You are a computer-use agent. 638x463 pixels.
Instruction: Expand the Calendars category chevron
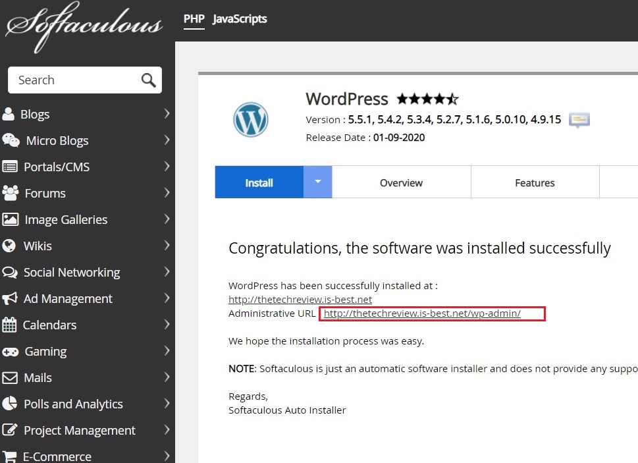(x=167, y=325)
